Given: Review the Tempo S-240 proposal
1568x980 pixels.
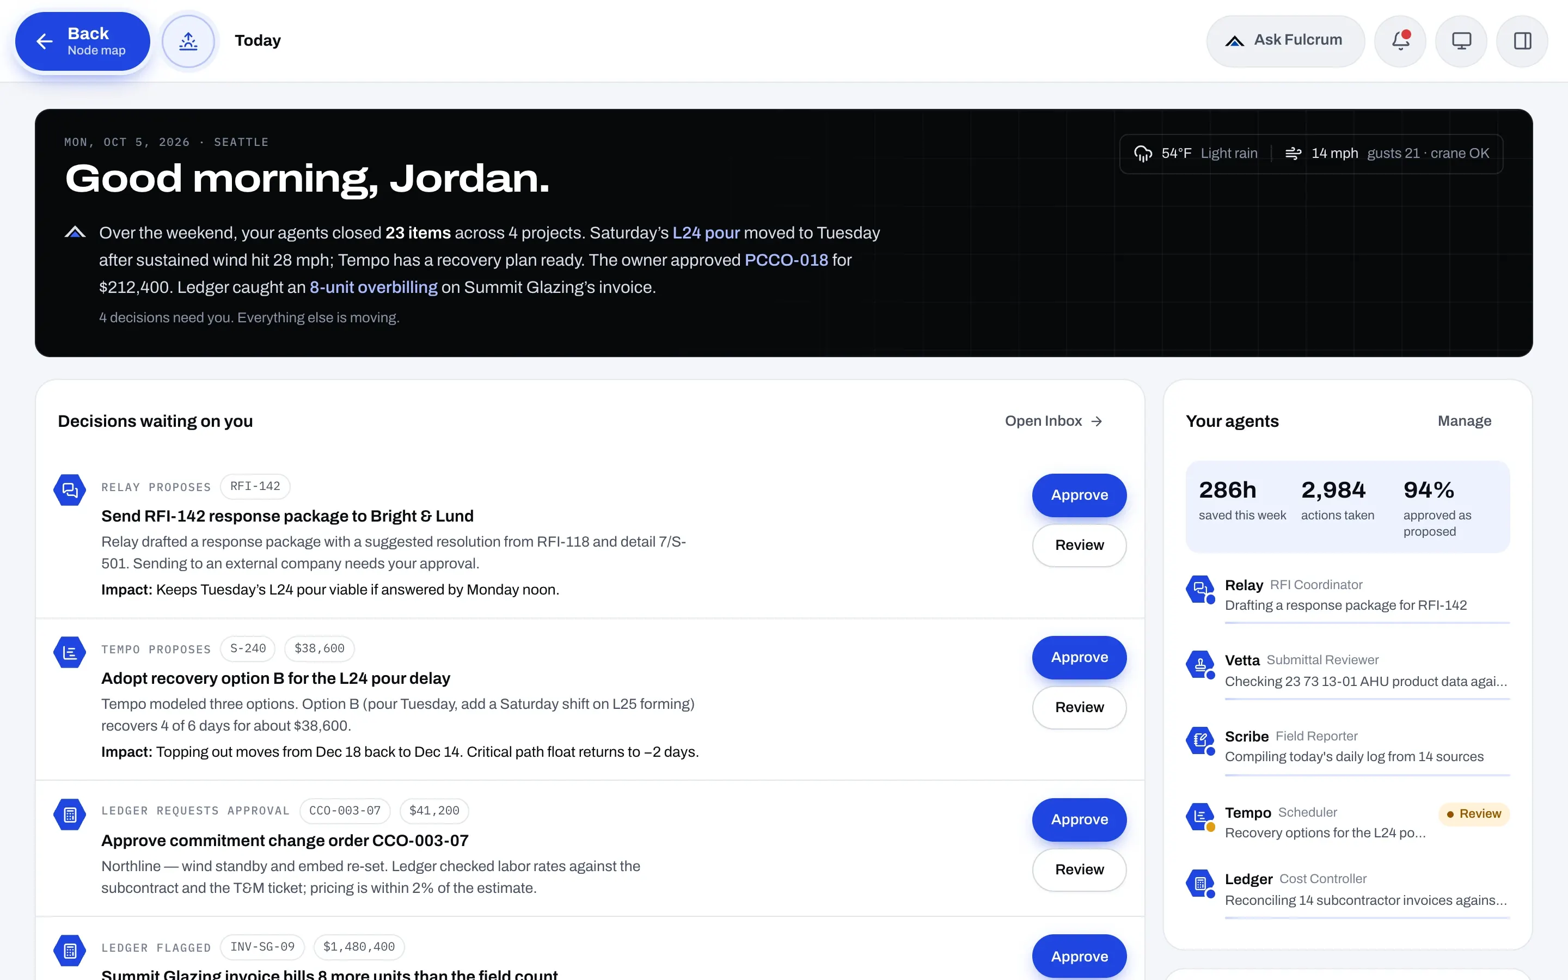Looking at the screenshot, I should click(x=1079, y=708).
